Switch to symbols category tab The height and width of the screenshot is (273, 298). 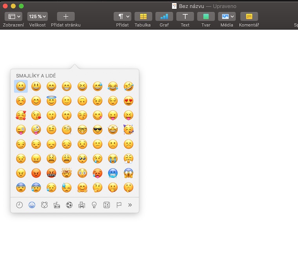click(x=107, y=205)
